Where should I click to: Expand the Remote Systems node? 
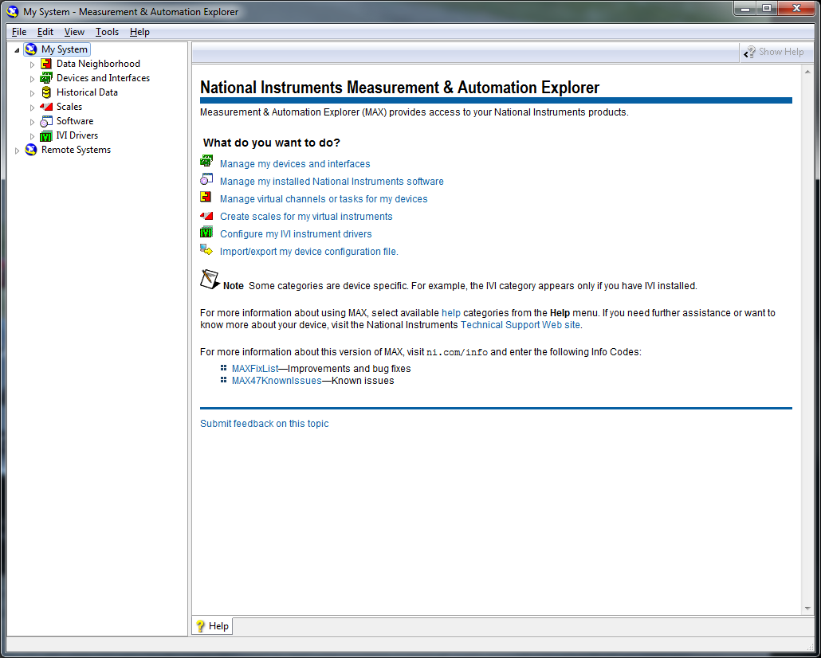click(18, 150)
